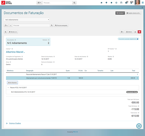
Task: Open the favorites star icon
Action: (x=112, y=3)
